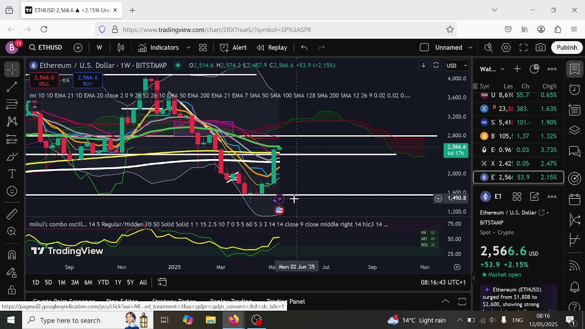Collapse the indicator legend chevron
Image resolution: width=585 pixels, height=329 pixels.
(x=34, y=107)
